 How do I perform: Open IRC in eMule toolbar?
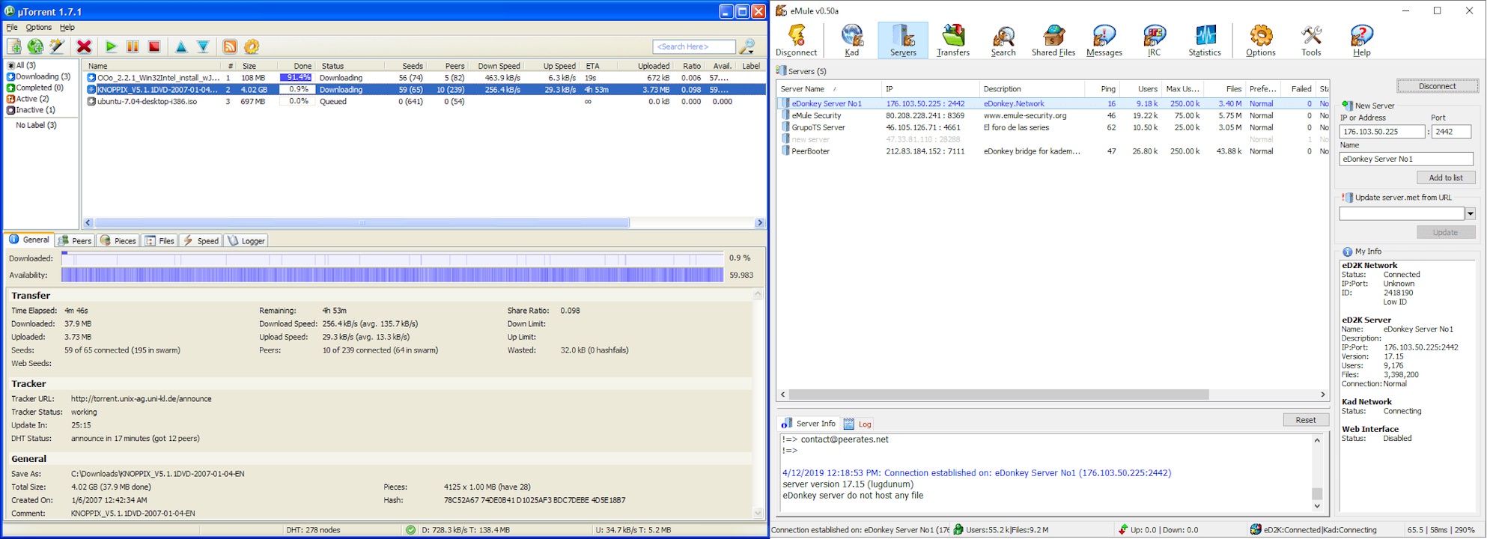click(1155, 40)
